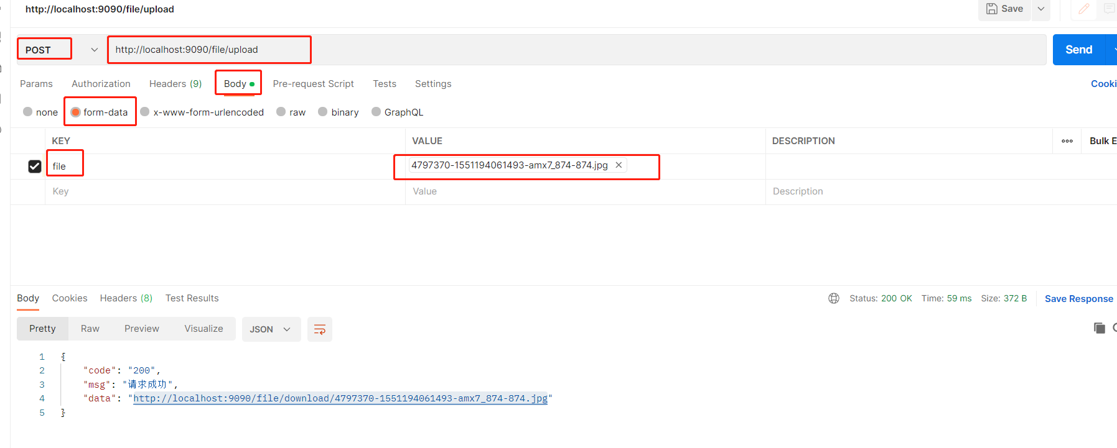Click the request title http://localhost:9090/file/upload
This screenshot has height=448, width=1117.
[x=100, y=9]
